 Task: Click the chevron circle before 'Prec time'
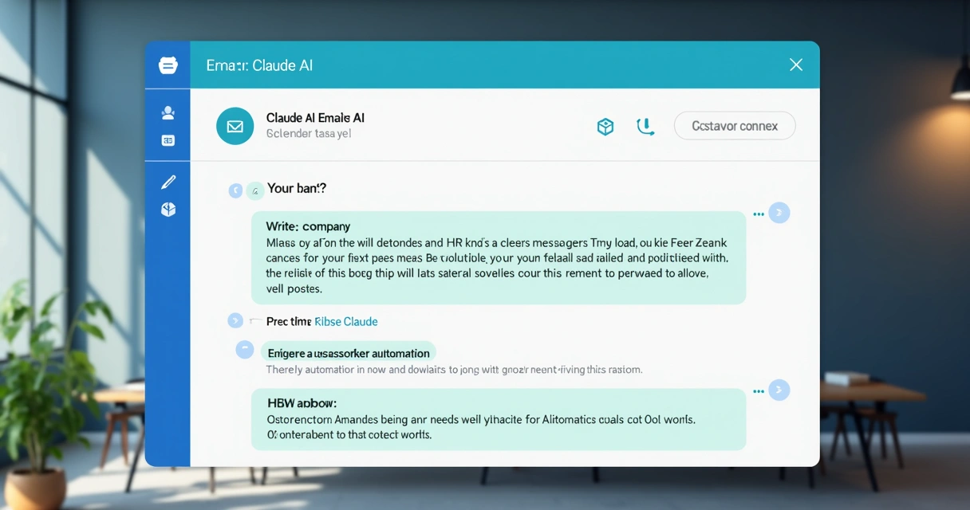click(x=235, y=320)
